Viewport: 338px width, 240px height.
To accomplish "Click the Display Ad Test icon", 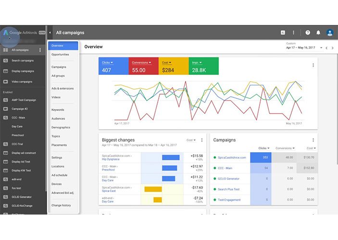I will (6, 162).
